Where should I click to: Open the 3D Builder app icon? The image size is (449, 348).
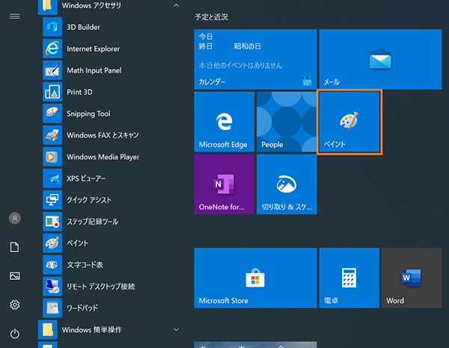coord(52,27)
